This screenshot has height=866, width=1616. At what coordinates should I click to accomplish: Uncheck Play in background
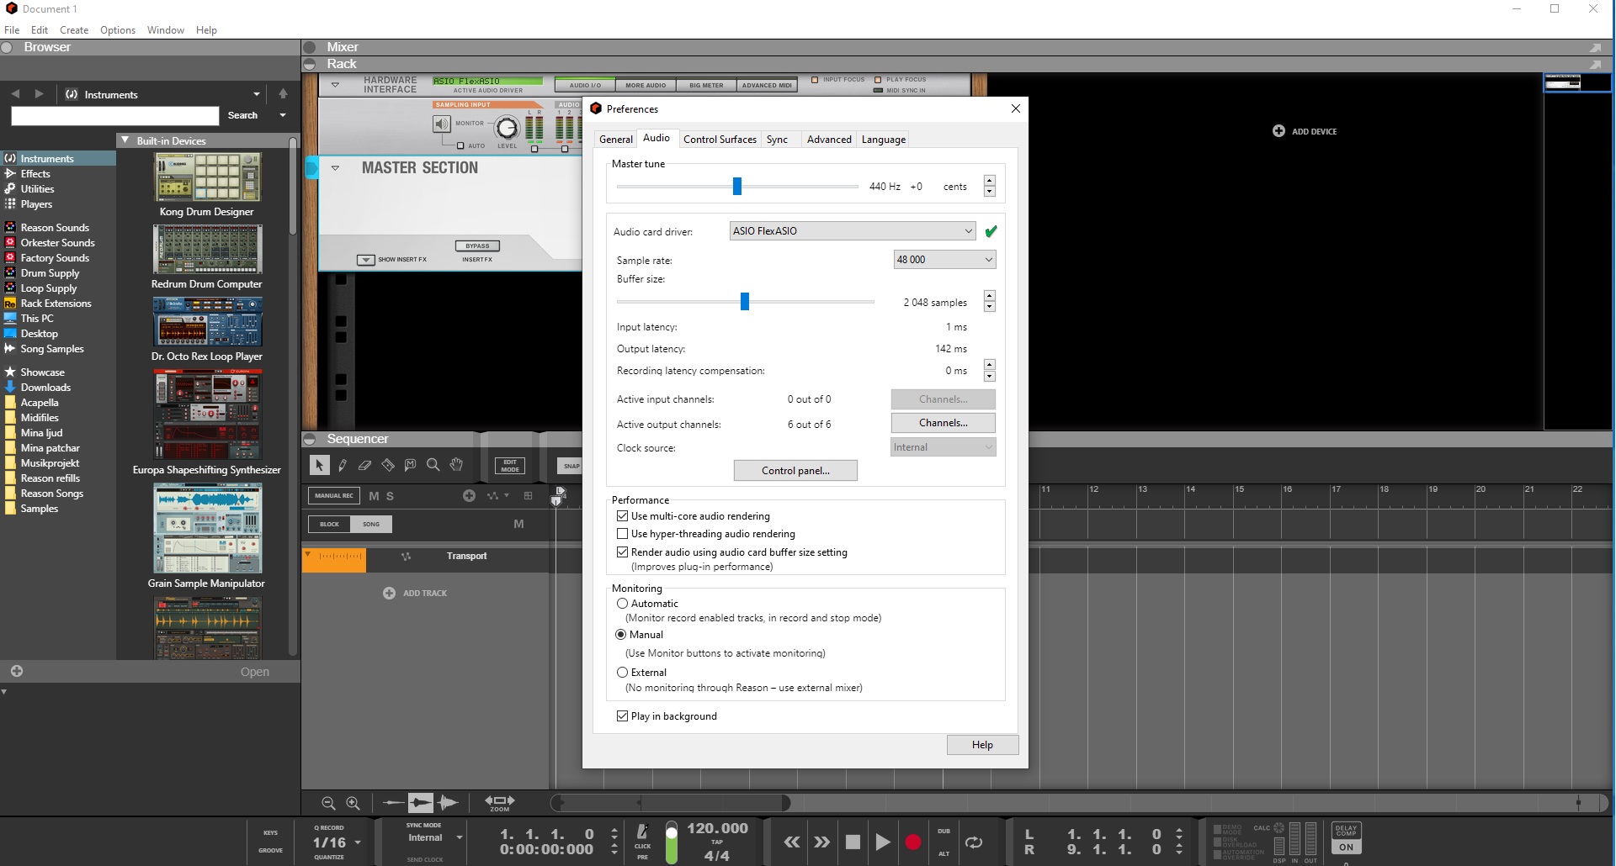point(623,716)
